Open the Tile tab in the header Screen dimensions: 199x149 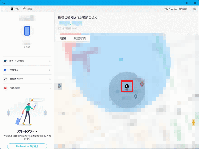[x=15, y=9]
